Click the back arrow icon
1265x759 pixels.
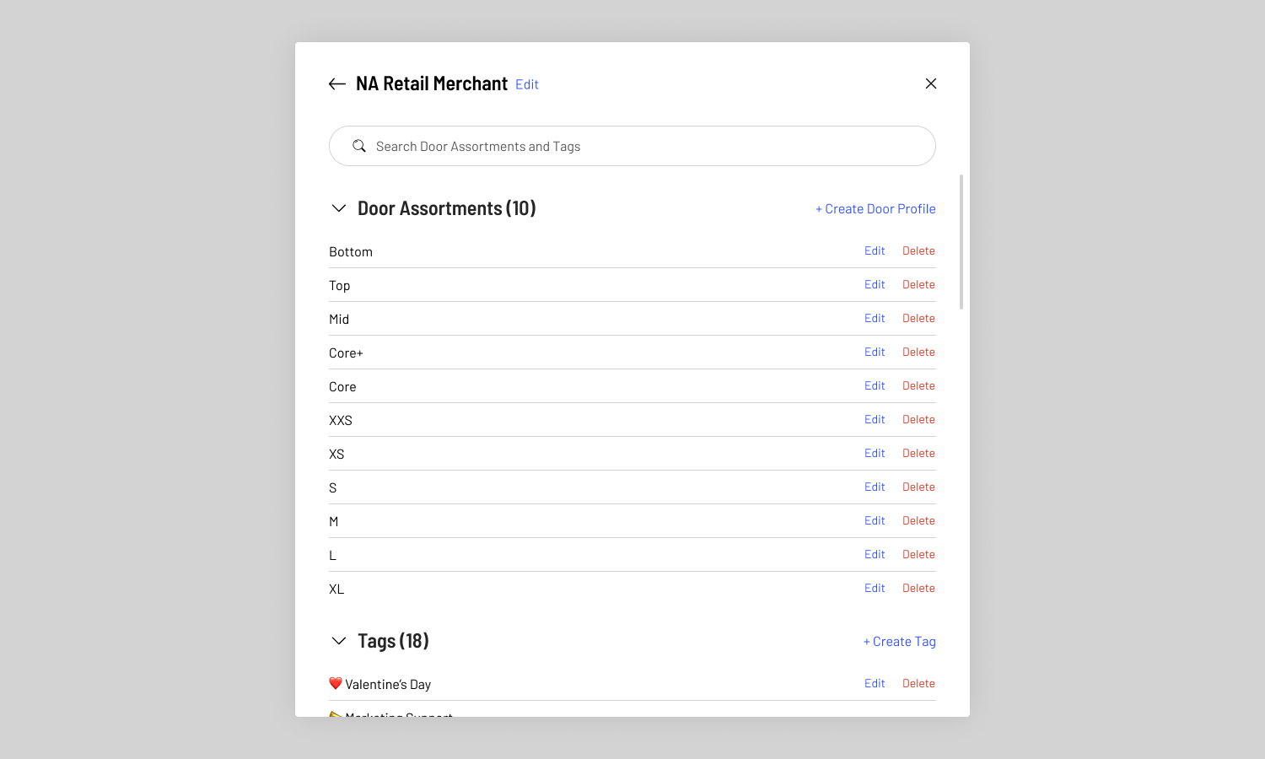click(x=337, y=83)
